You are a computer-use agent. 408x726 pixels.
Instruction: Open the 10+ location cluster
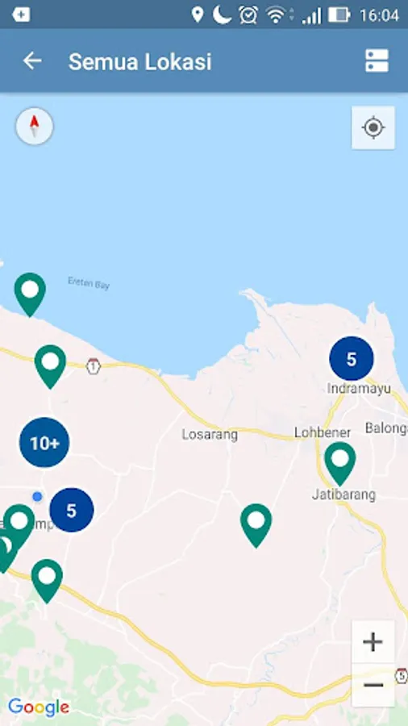[44, 443]
